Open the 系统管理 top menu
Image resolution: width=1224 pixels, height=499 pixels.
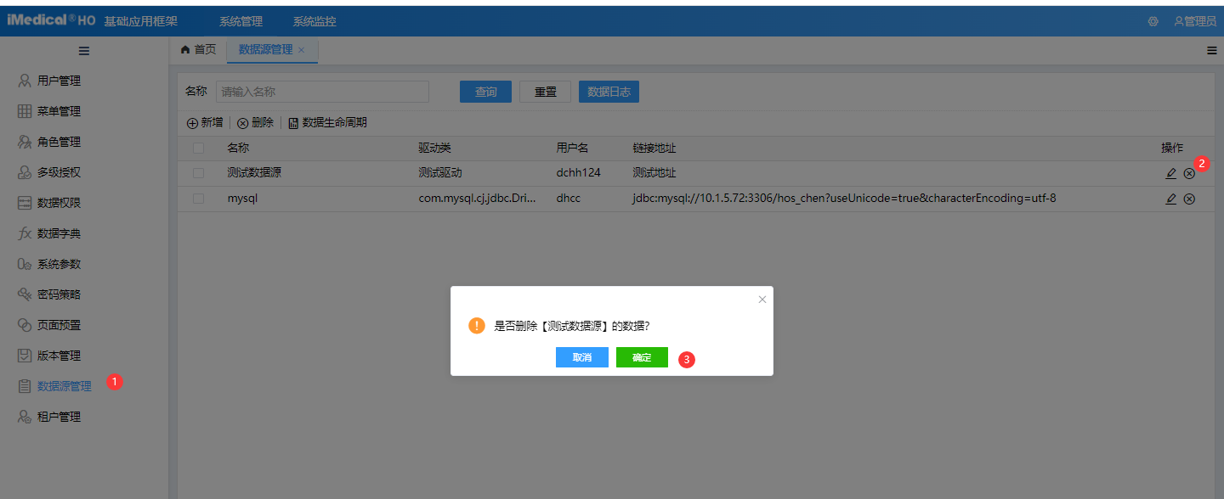[x=241, y=21]
